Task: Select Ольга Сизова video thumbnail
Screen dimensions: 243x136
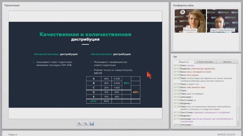Action: point(190,21)
